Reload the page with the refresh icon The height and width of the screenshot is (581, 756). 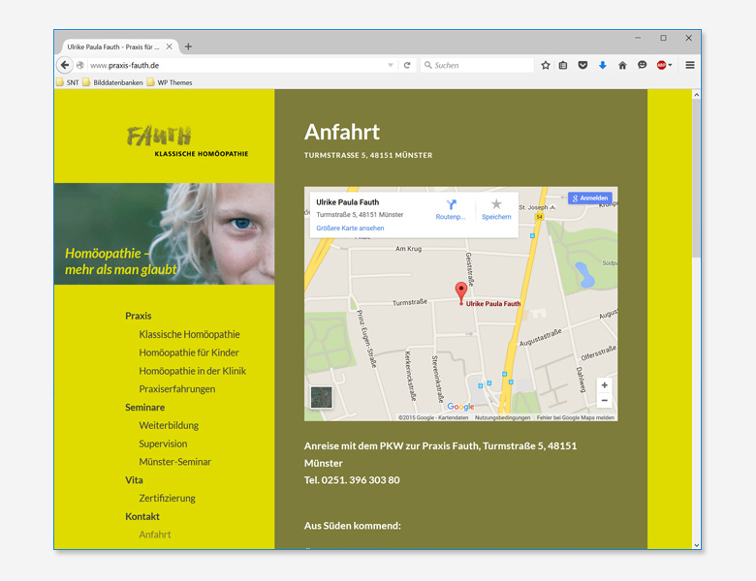tap(407, 65)
